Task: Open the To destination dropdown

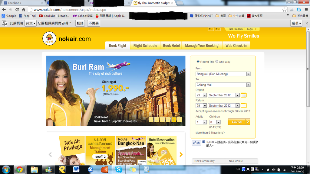Action: [x=223, y=85]
